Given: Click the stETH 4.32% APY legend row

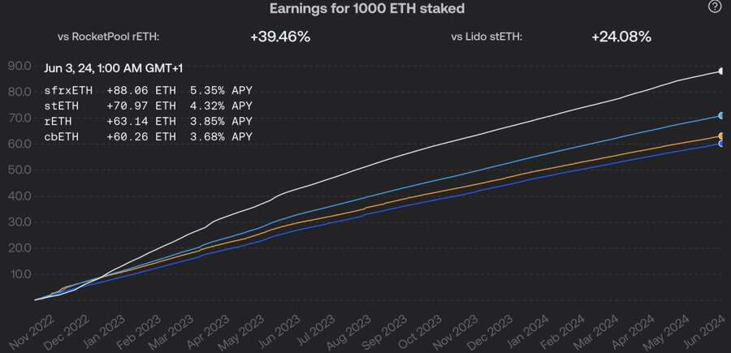Looking at the screenshot, I should coord(149,105).
